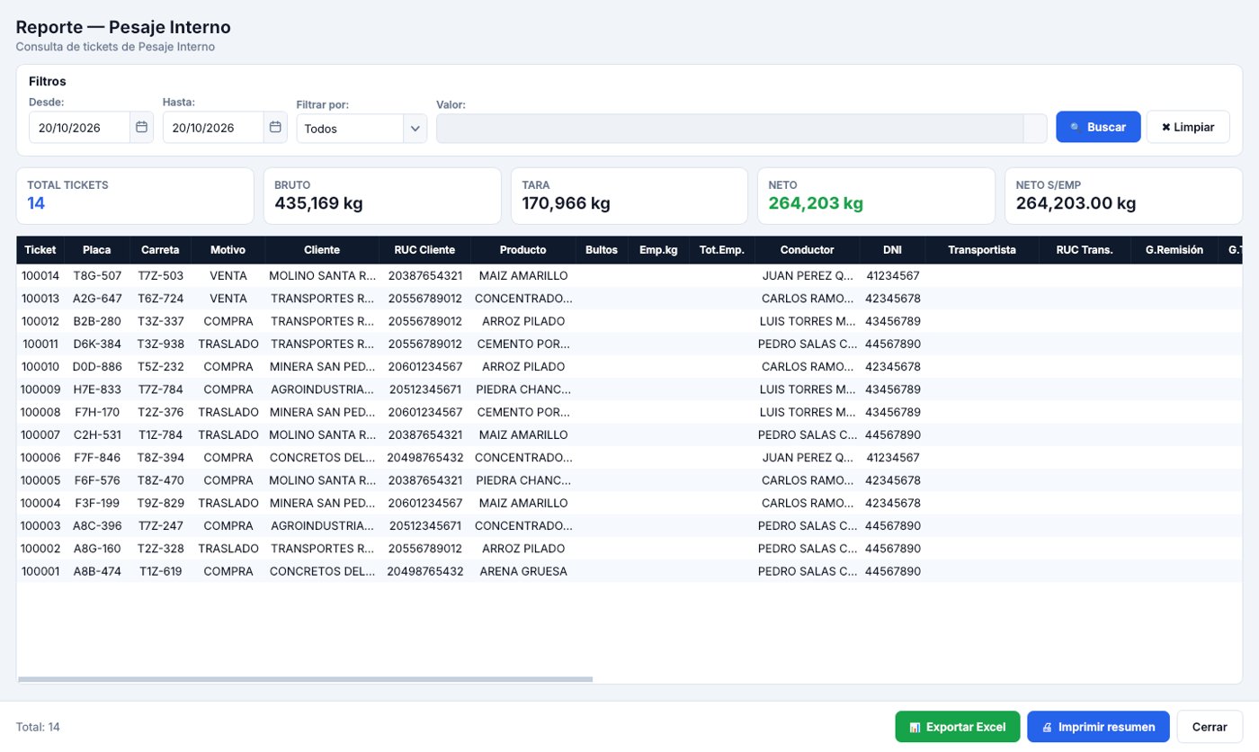Click carreta cell T9Z-829
Viewport: 1259px width, 752px height.
[161, 503]
